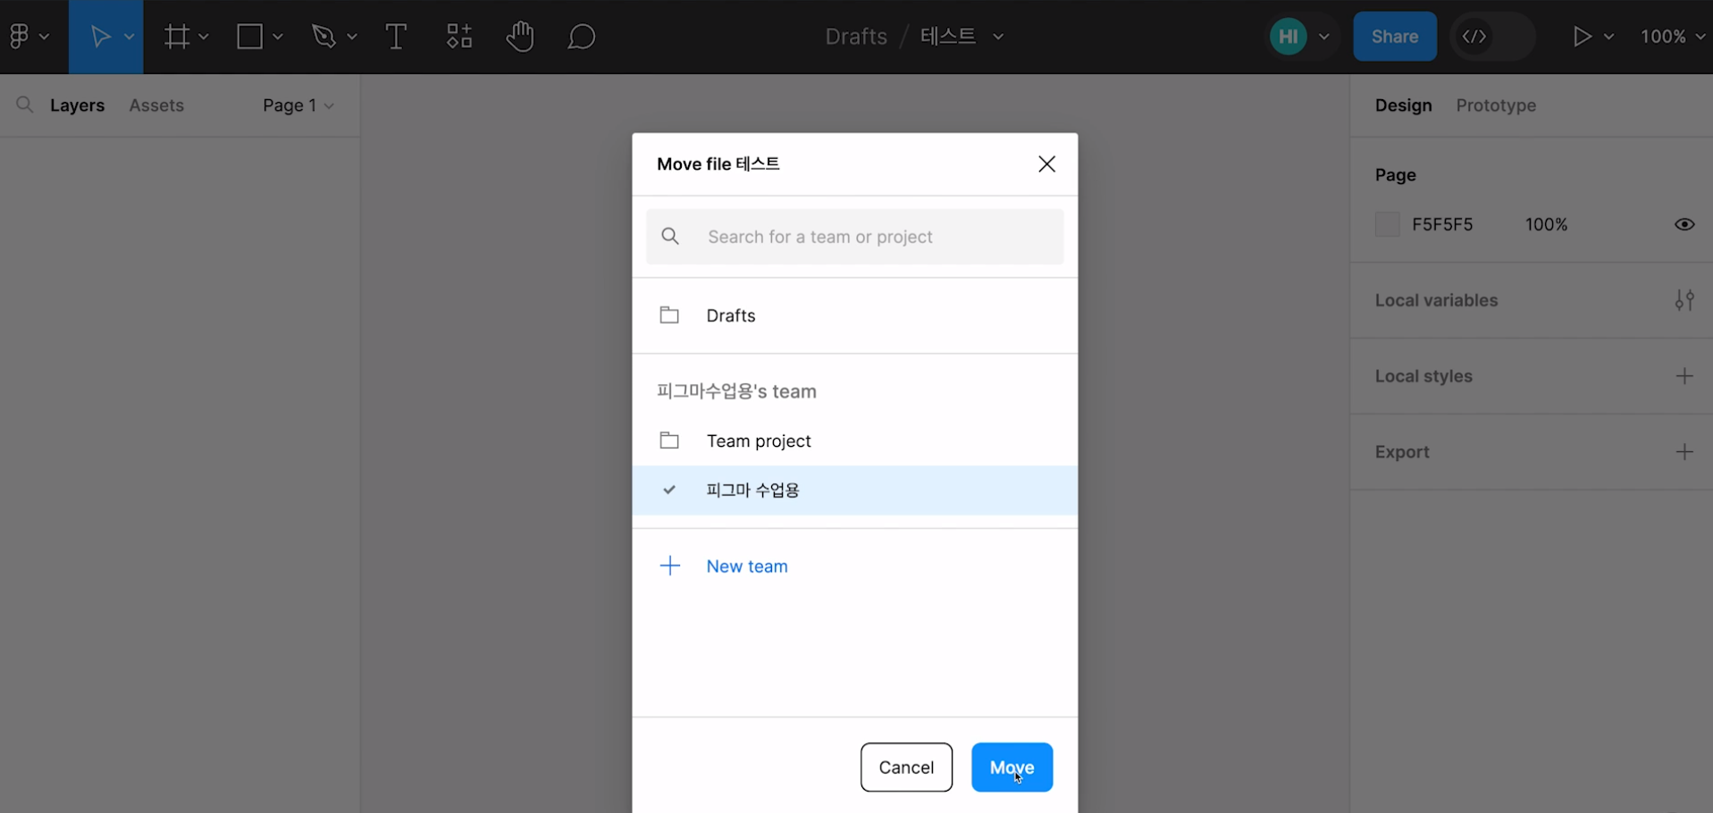This screenshot has height=813, width=1713.
Task: Click the 100% page opacity value
Action: [x=1547, y=224]
